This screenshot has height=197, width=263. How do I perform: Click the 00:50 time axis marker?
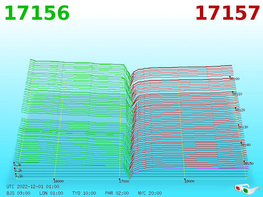tap(249, 164)
